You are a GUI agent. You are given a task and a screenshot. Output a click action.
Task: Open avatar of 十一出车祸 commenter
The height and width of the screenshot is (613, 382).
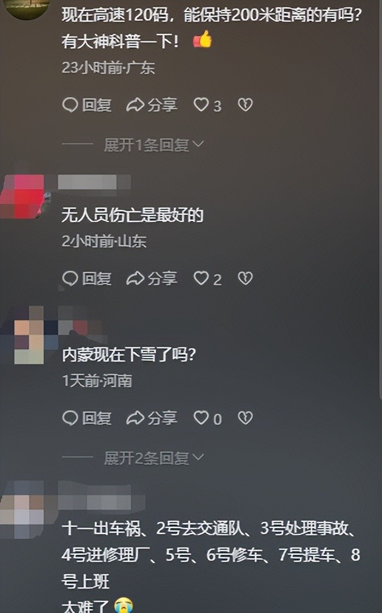(22, 510)
